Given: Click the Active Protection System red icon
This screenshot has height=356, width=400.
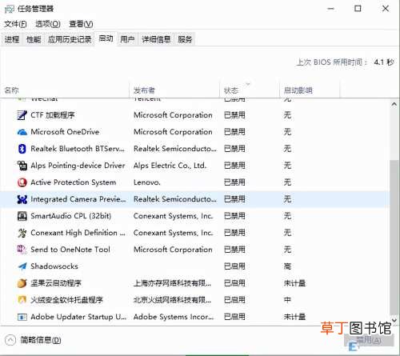Looking at the screenshot, I should [x=22, y=182].
